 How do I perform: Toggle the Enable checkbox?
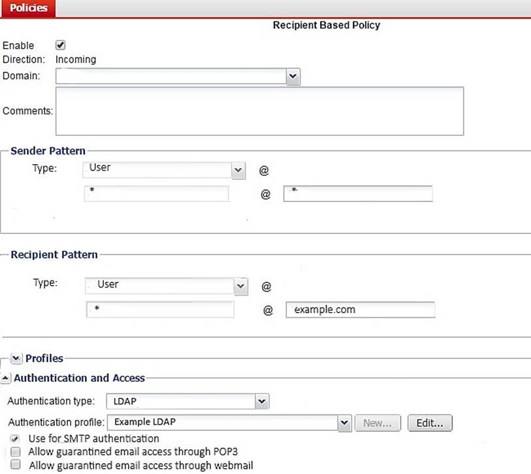61,45
